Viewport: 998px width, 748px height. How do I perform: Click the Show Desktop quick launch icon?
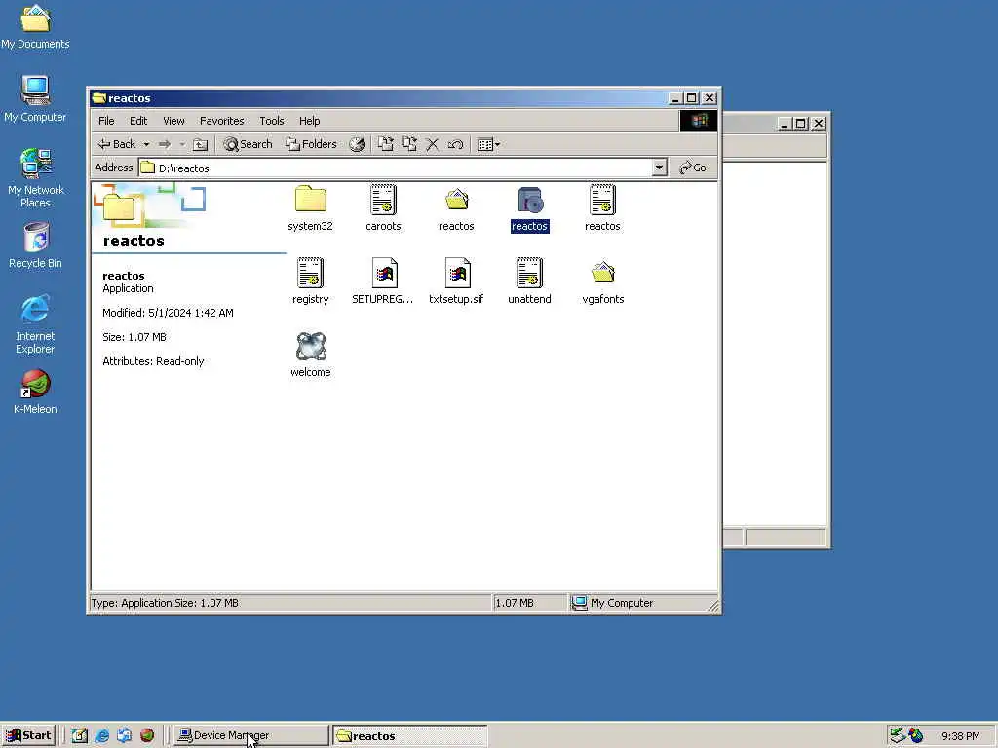[80, 736]
